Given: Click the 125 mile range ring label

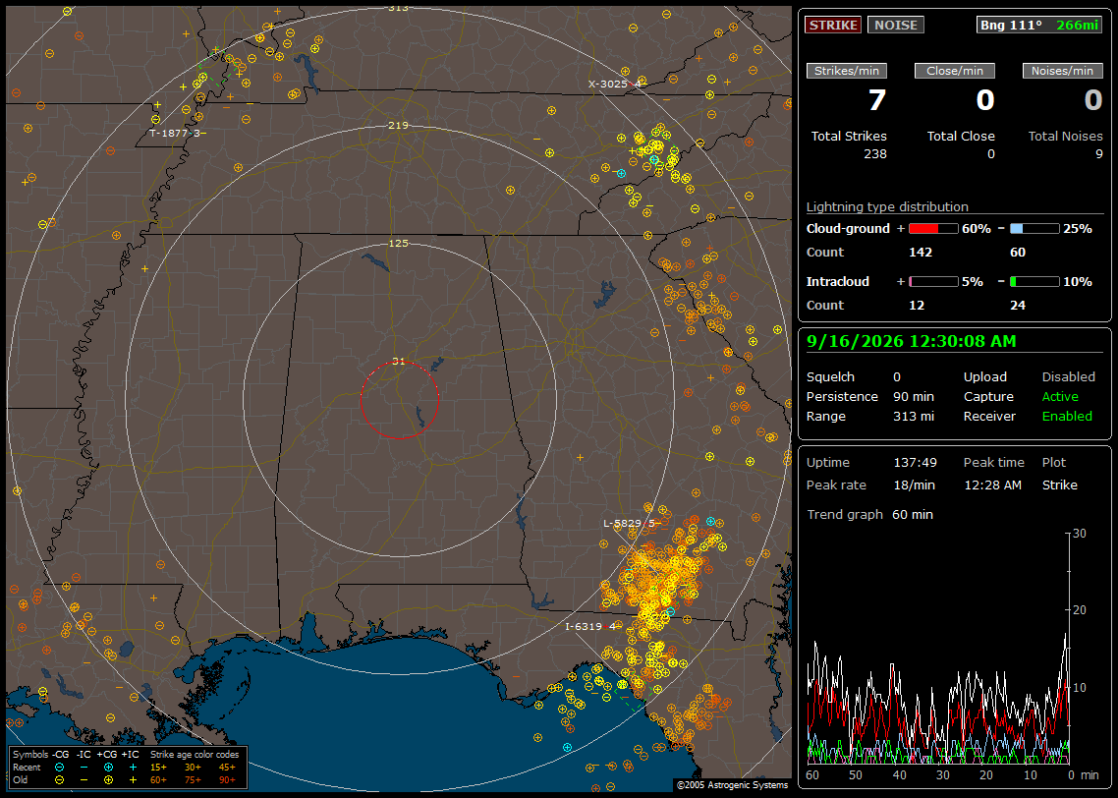Looking at the screenshot, I should click(x=399, y=243).
